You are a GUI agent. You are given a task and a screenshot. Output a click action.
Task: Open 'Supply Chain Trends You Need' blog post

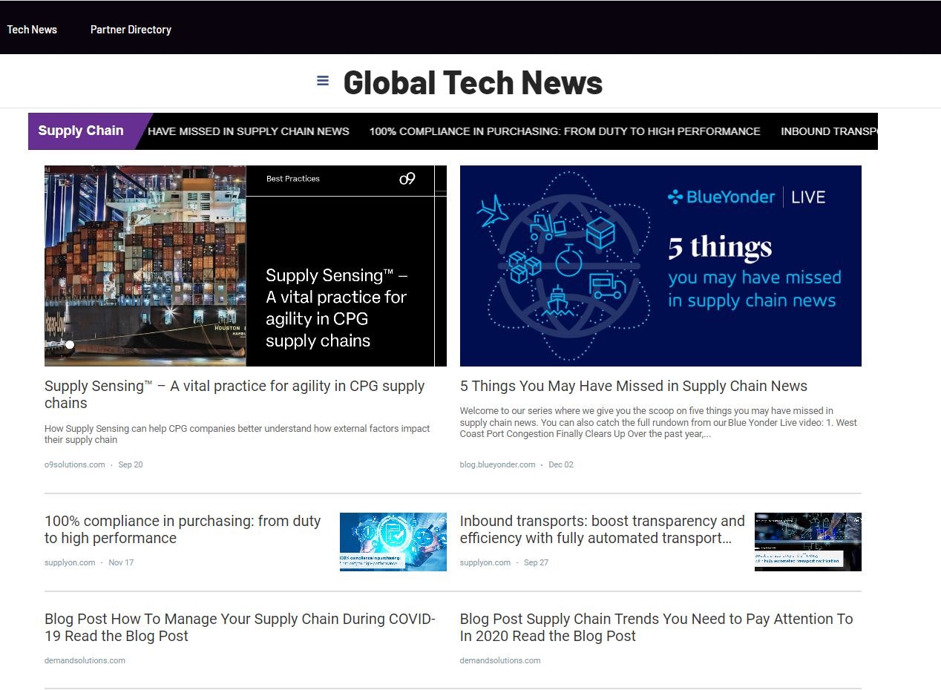657,628
